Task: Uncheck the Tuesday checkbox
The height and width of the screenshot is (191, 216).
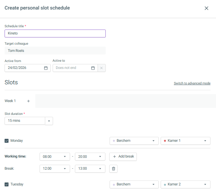Action: [7, 184]
